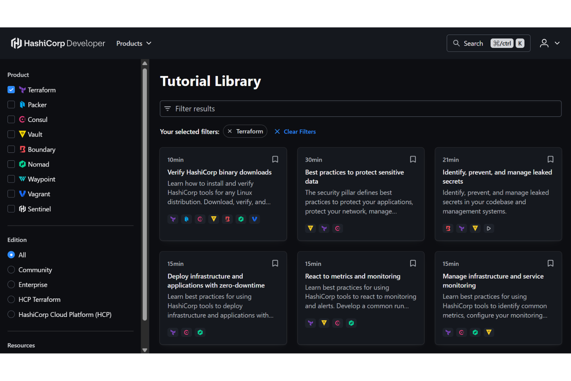Check the Boundary product checkbox

coord(11,149)
